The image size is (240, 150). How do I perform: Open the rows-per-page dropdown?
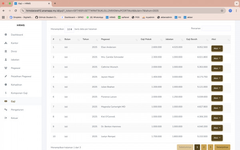tap(69, 29)
